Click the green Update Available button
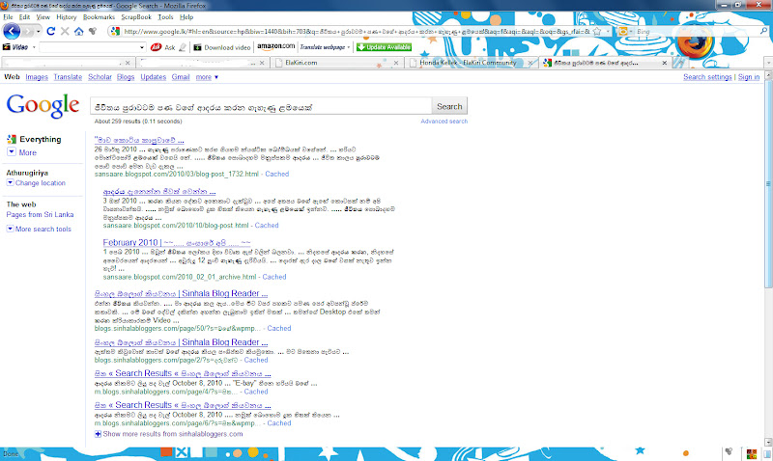 click(384, 47)
